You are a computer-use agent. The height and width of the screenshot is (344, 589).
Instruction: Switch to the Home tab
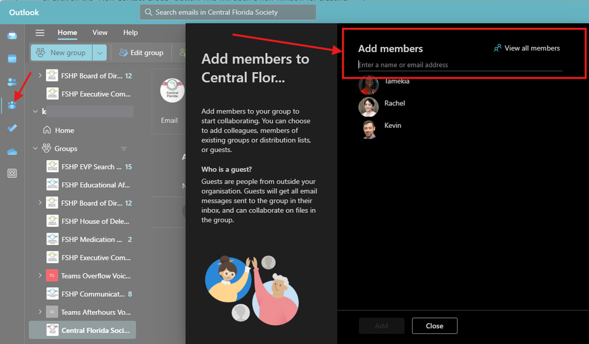point(67,32)
